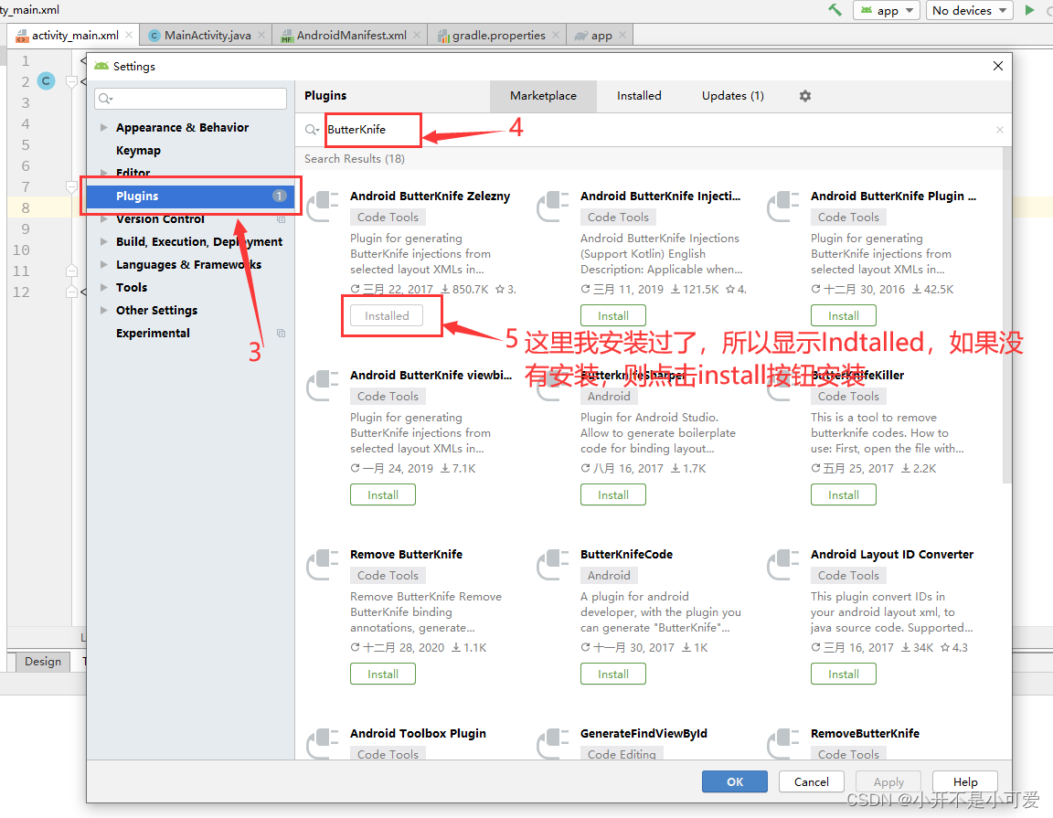Open the 'No devices' device selector
Screen dimensions: 1053x818
coord(969,10)
